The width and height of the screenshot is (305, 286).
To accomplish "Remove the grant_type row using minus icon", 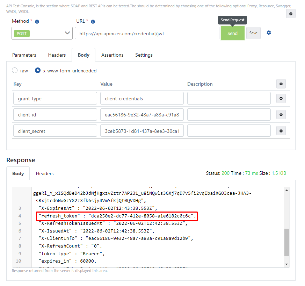I will click(281, 98).
